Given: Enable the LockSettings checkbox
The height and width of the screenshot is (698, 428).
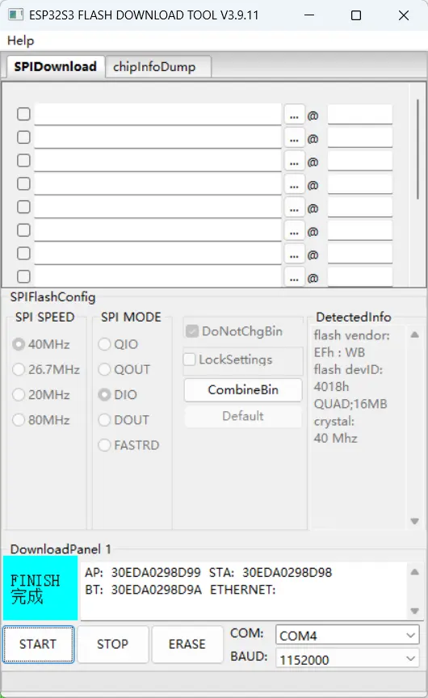Looking at the screenshot, I should (x=228, y=360).
